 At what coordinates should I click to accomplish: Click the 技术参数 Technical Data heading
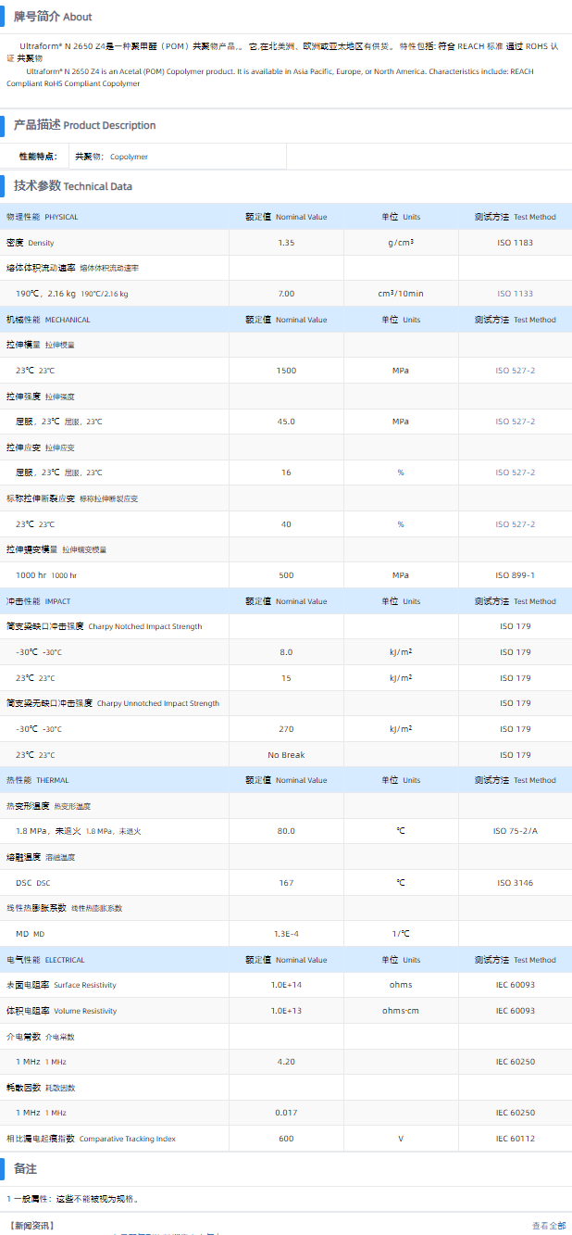72,186
